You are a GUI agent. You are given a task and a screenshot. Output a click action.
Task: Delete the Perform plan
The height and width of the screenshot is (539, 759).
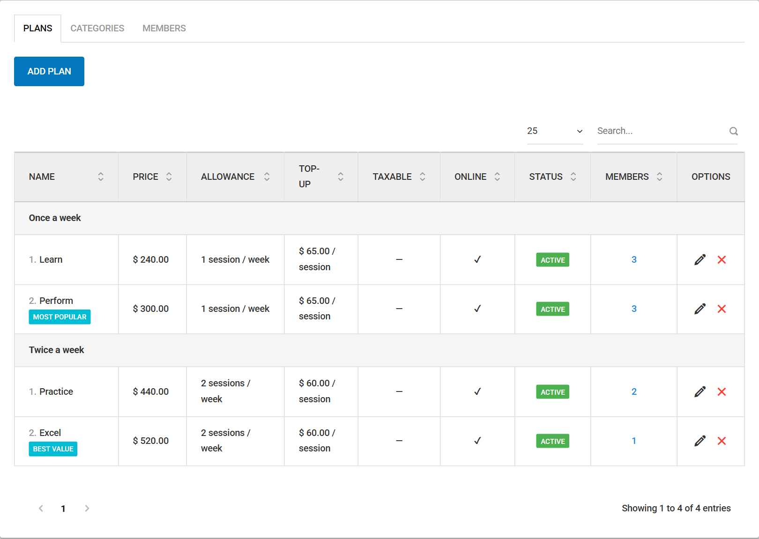click(x=722, y=309)
